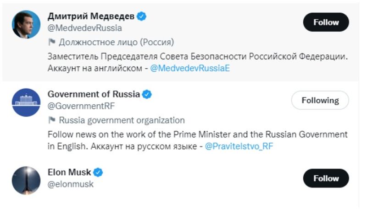Click verified badge beside Government of Russia
The height and width of the screenshot is (209, 367).
click(147, 95)
